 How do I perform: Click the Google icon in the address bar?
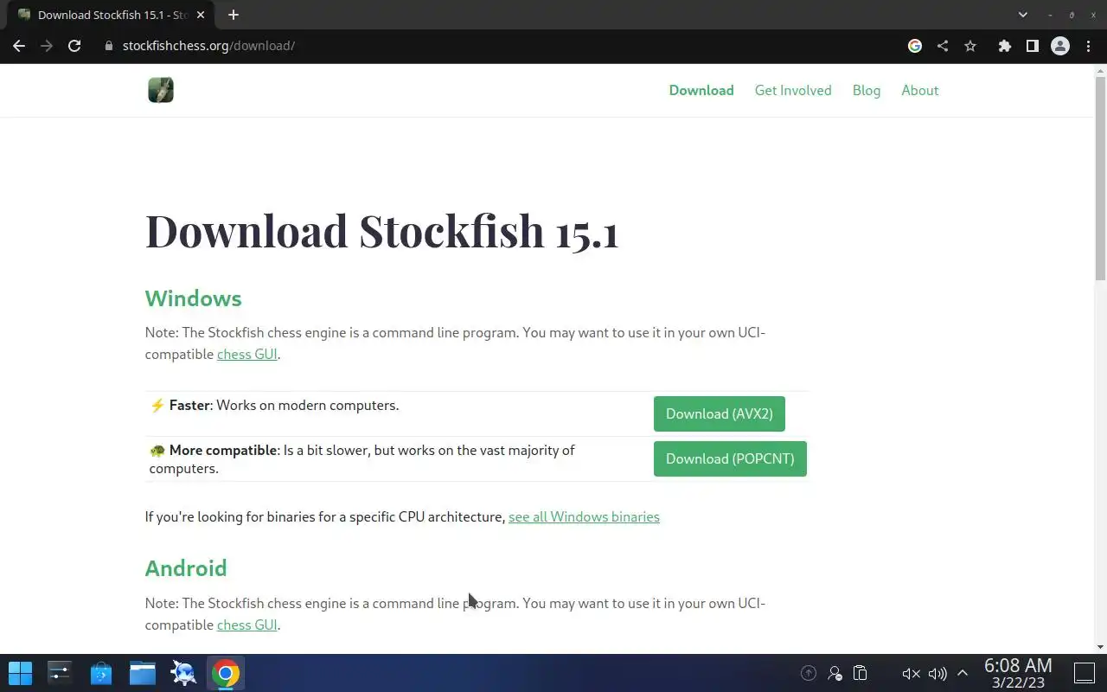tap(915, 46)
